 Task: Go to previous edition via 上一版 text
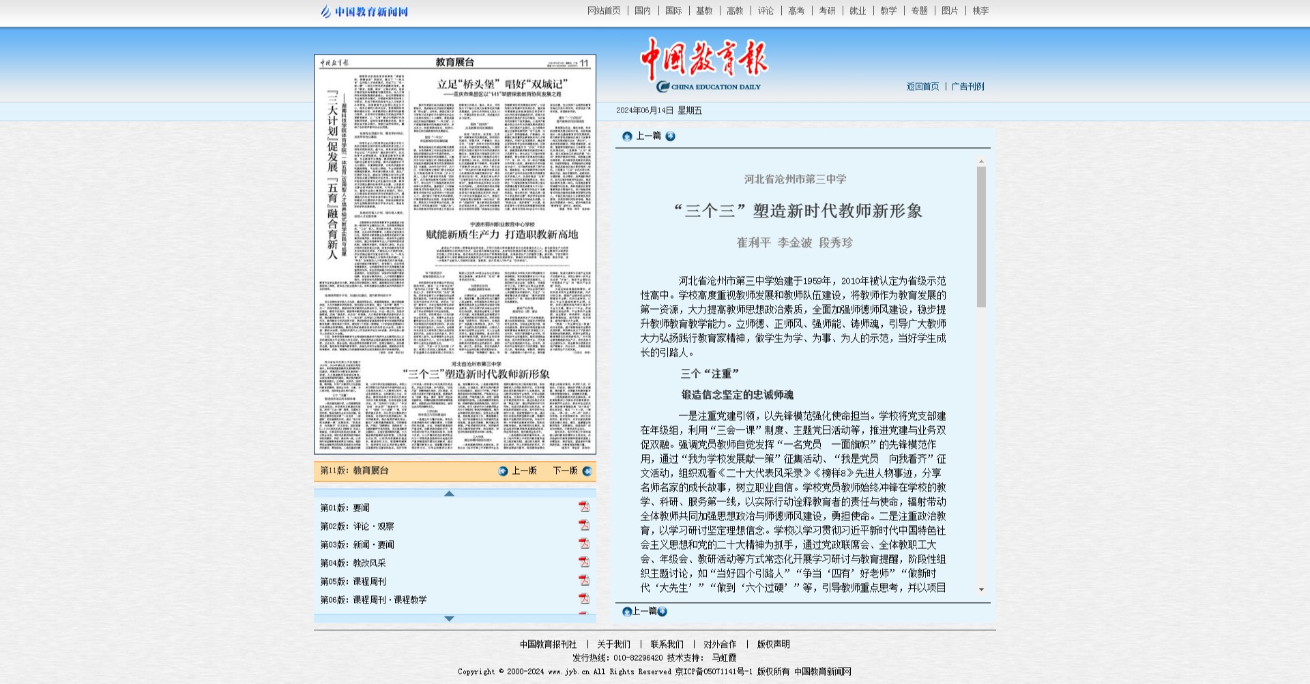click(524, 471)
